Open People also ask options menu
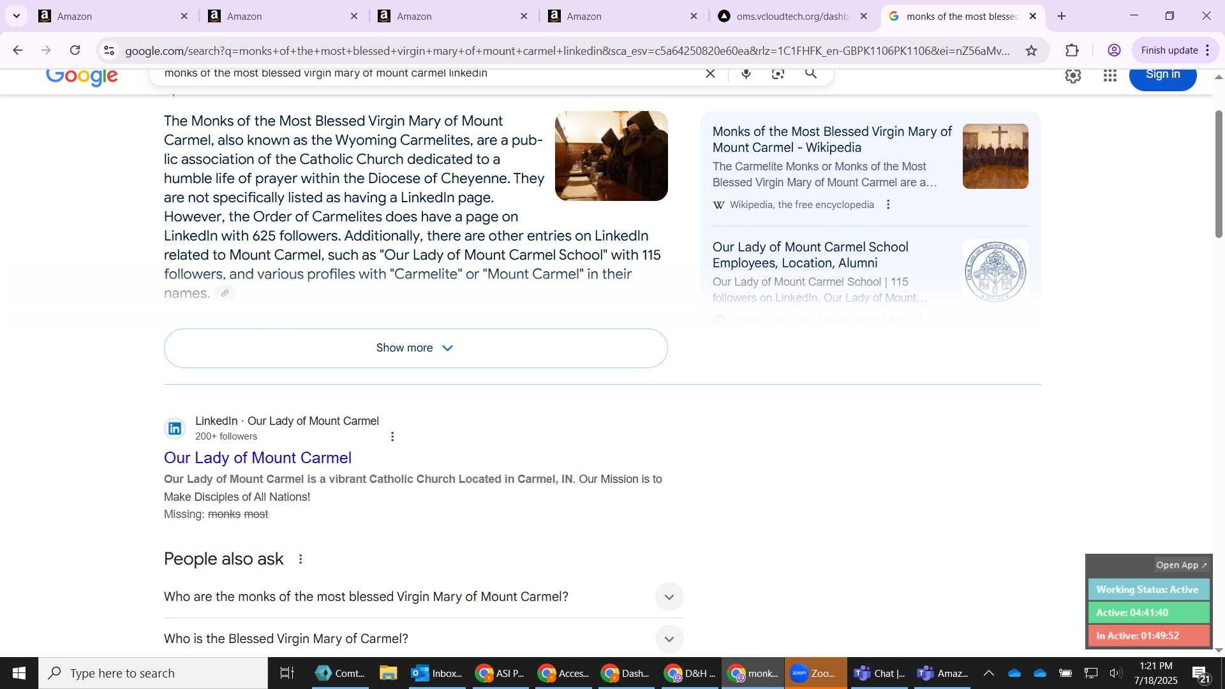1225x689 pixels. click(301, 559)
